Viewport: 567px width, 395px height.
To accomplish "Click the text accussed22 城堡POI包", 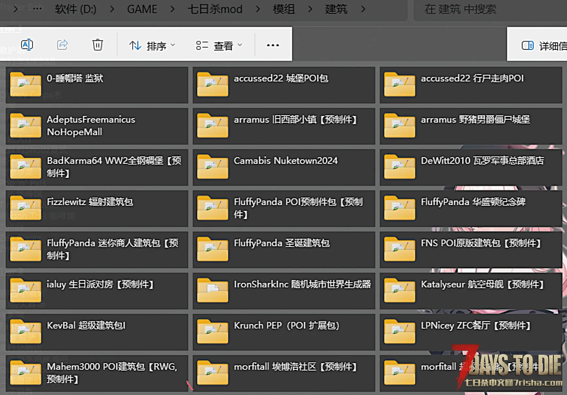I will click(281, 78).
